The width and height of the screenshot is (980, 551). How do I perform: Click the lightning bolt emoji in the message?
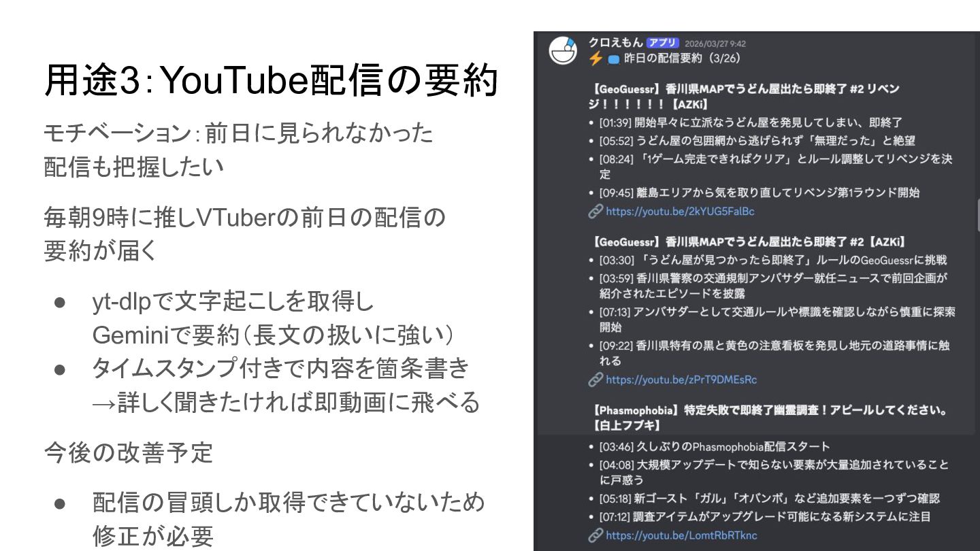596,59
